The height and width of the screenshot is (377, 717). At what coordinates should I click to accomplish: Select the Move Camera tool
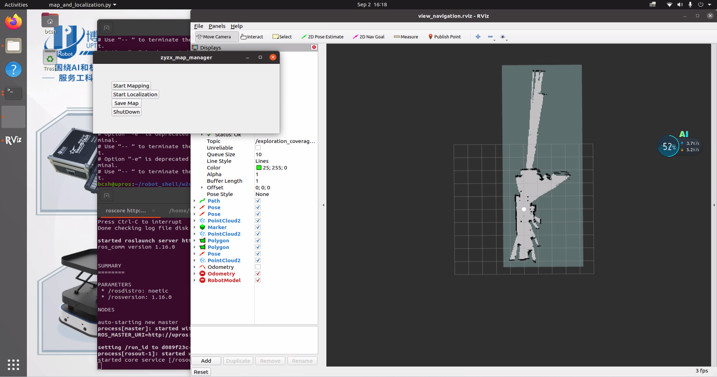(x=217, y=37)
